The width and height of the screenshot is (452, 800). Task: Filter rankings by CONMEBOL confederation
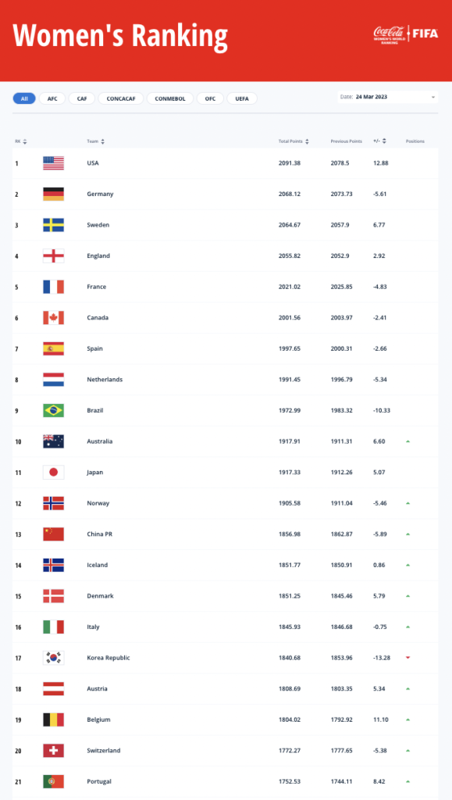pyautogui.click(x=170, y=98)
